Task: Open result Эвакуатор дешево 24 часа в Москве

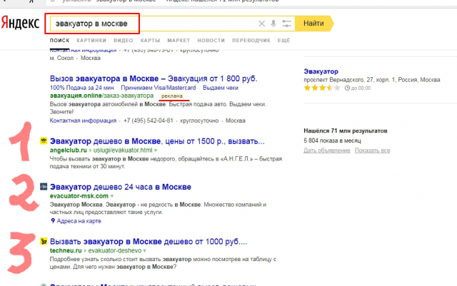Action: point(121,187)
